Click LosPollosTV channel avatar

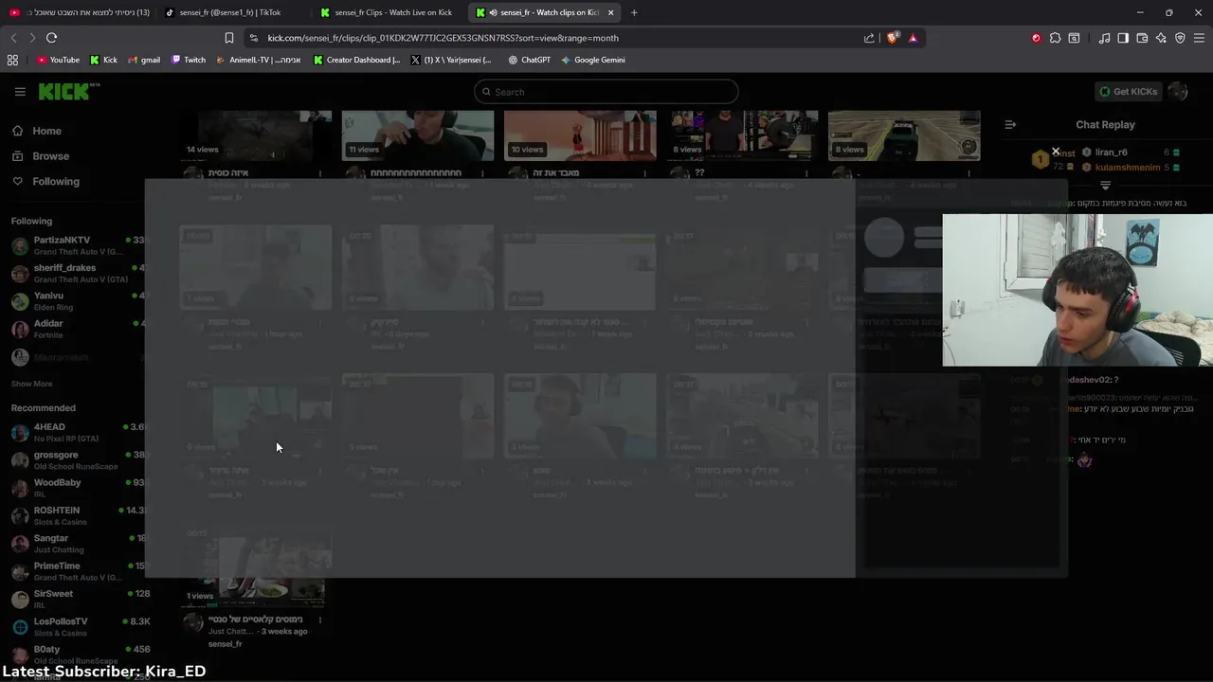20,627
